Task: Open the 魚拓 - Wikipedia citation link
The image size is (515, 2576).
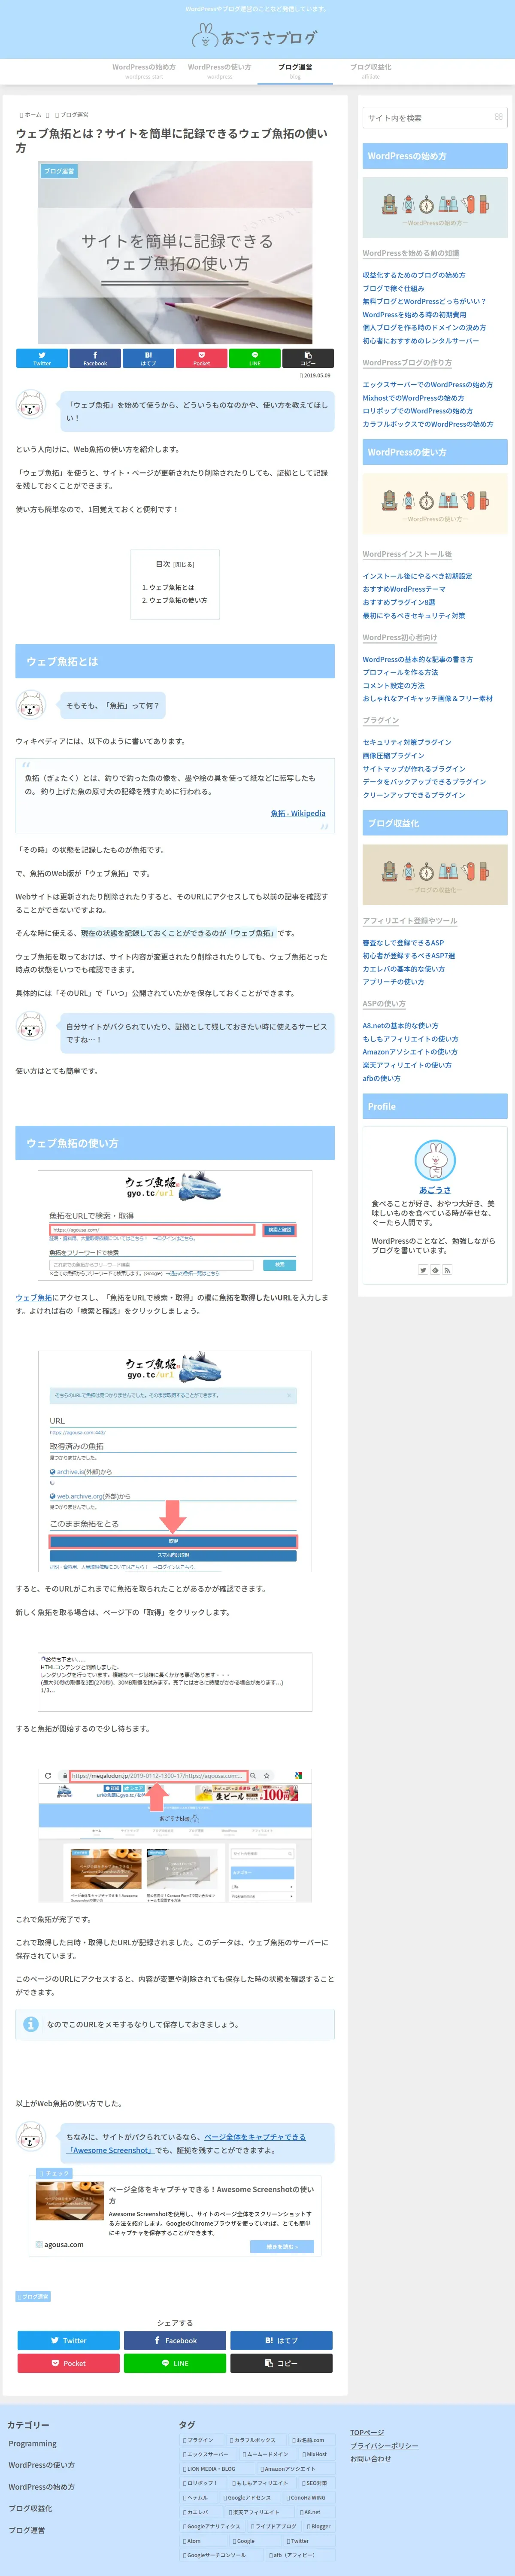Action: pos(298,813)
